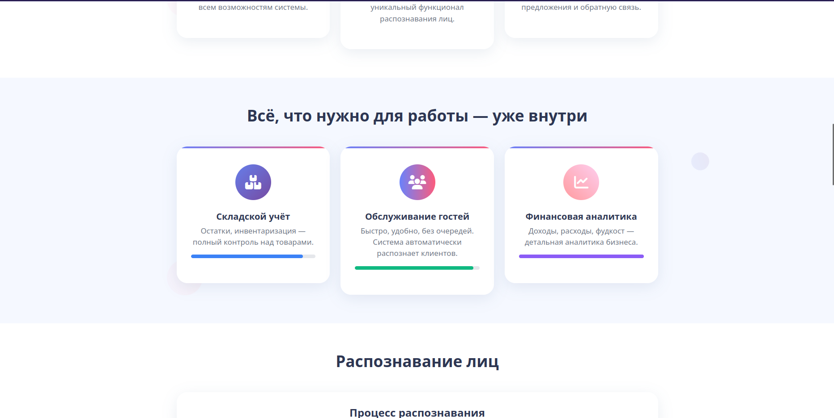This screenshot has width=834, height=418.
Task: Click text 'Система автоматически распознает клиентов.'
Action: click(417, 248)
